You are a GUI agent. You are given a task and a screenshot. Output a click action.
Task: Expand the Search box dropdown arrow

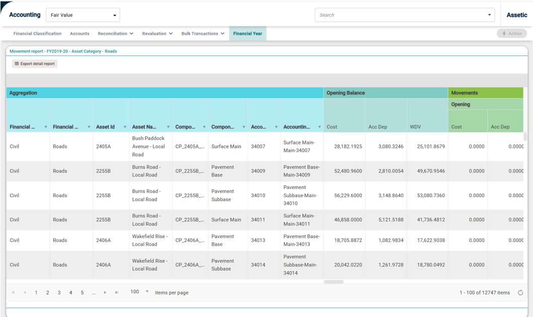489,15
